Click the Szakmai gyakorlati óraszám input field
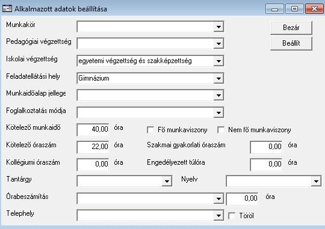 pyautogui.click(x=266, y=147)
